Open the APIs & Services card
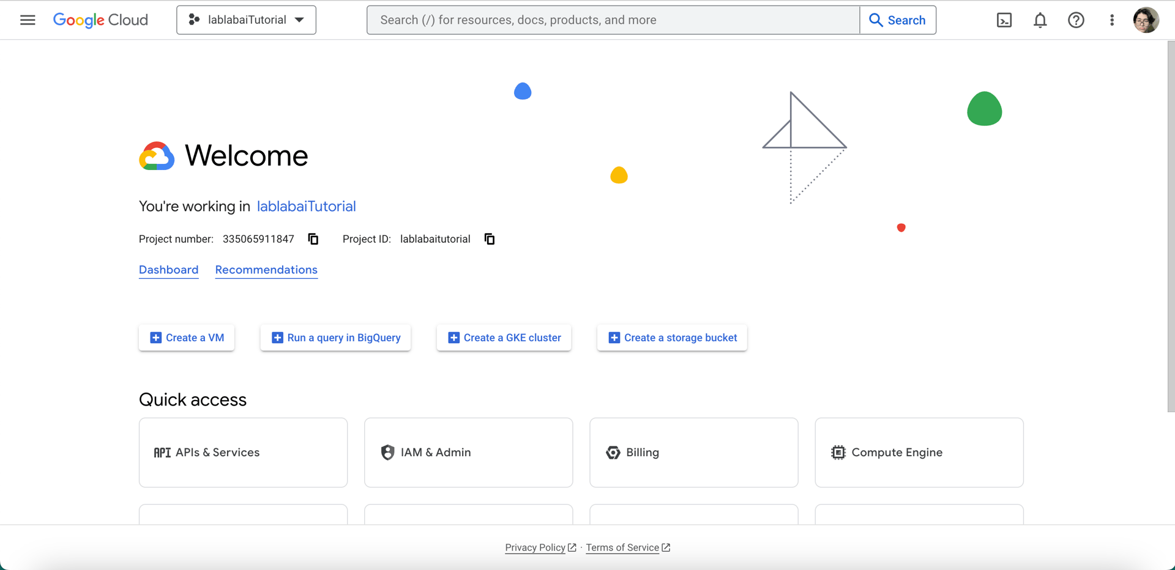The height and width of the screenshot is (570, 1175). (x=243, y=453)
